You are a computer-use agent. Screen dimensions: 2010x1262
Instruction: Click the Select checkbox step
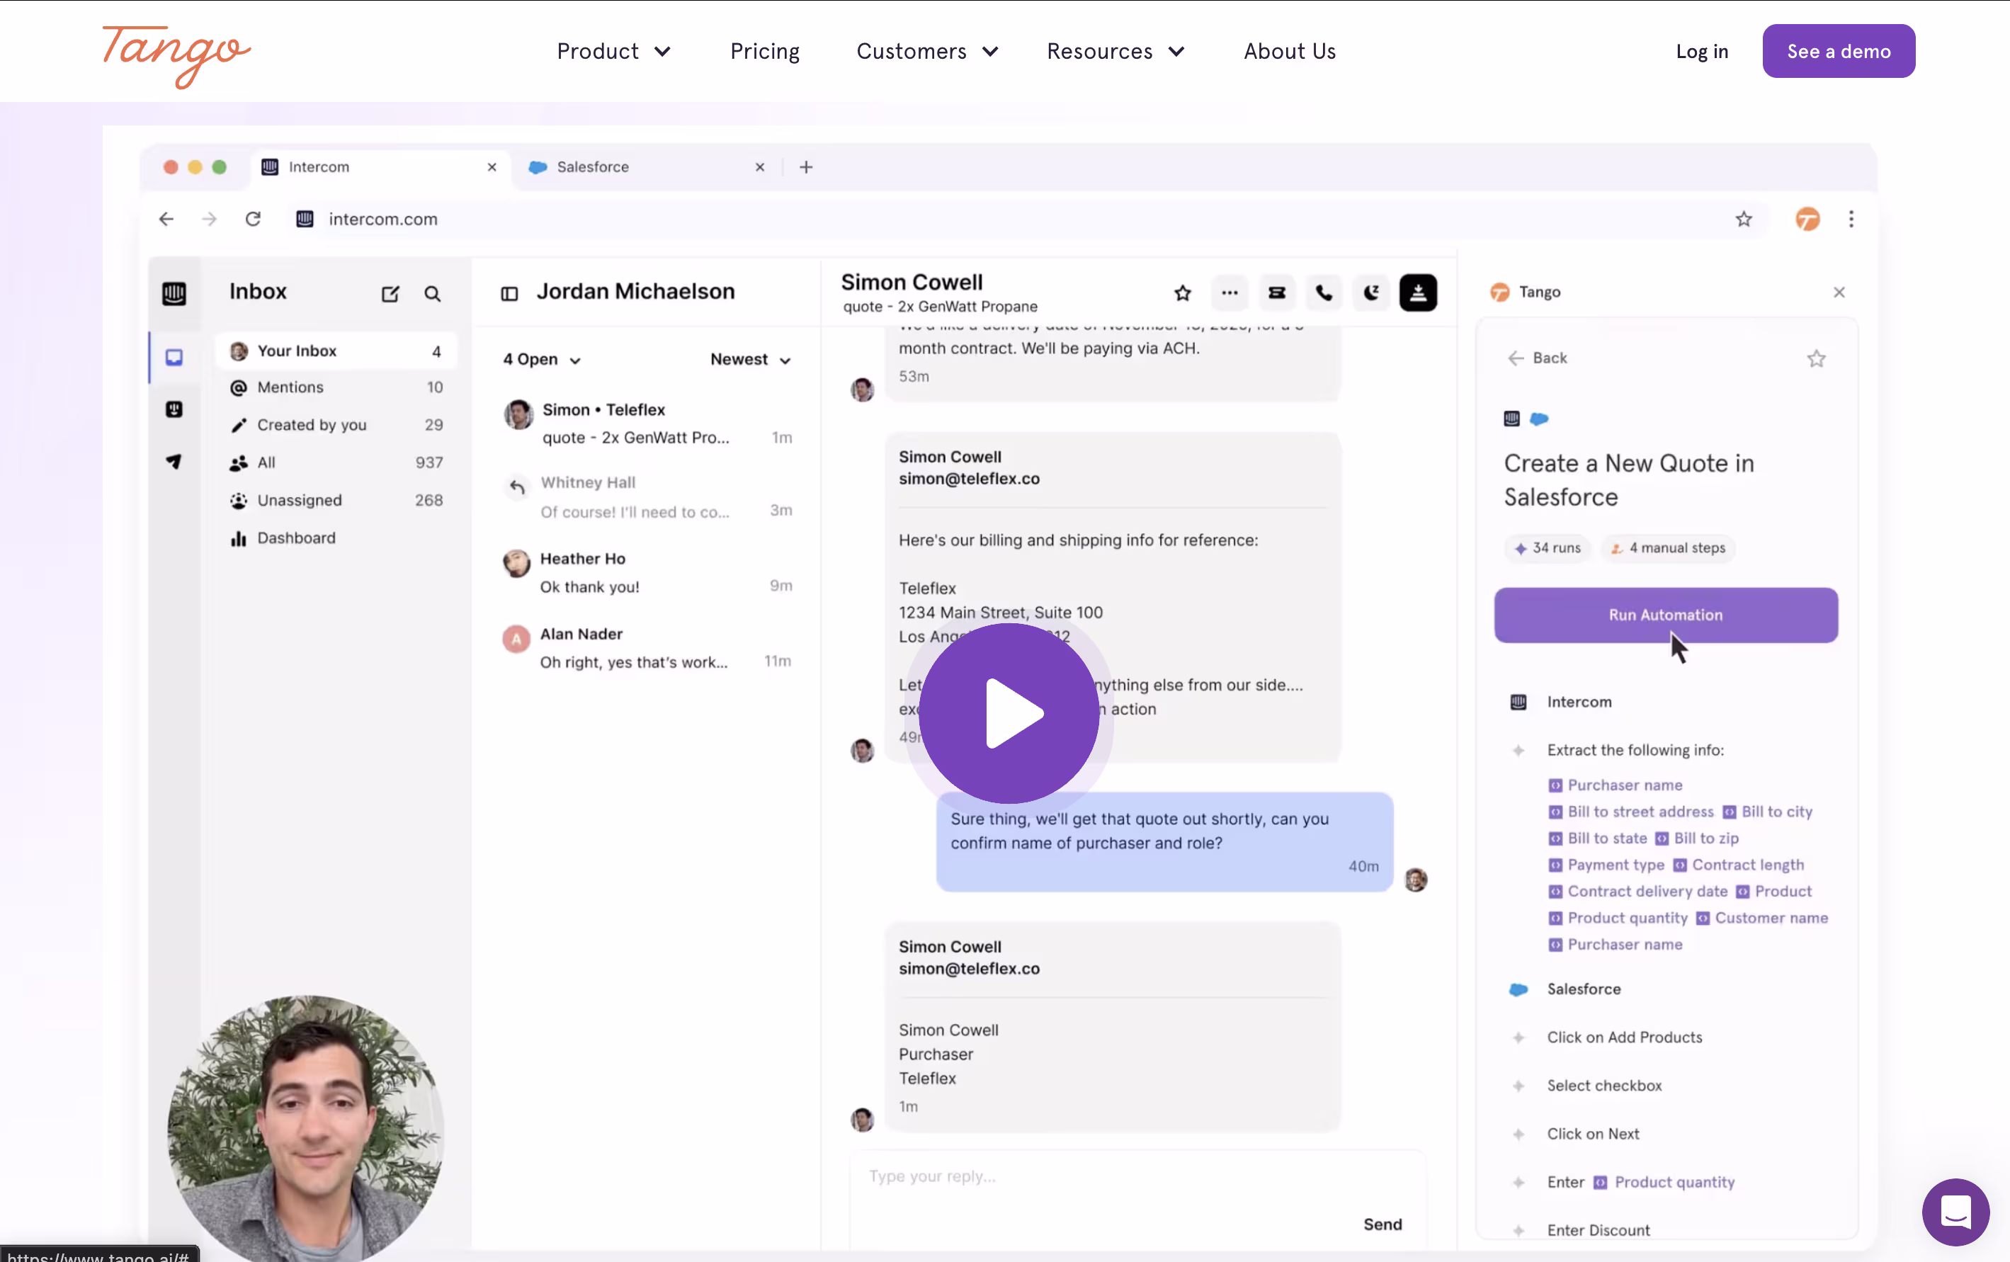tap(1604, 1086)
